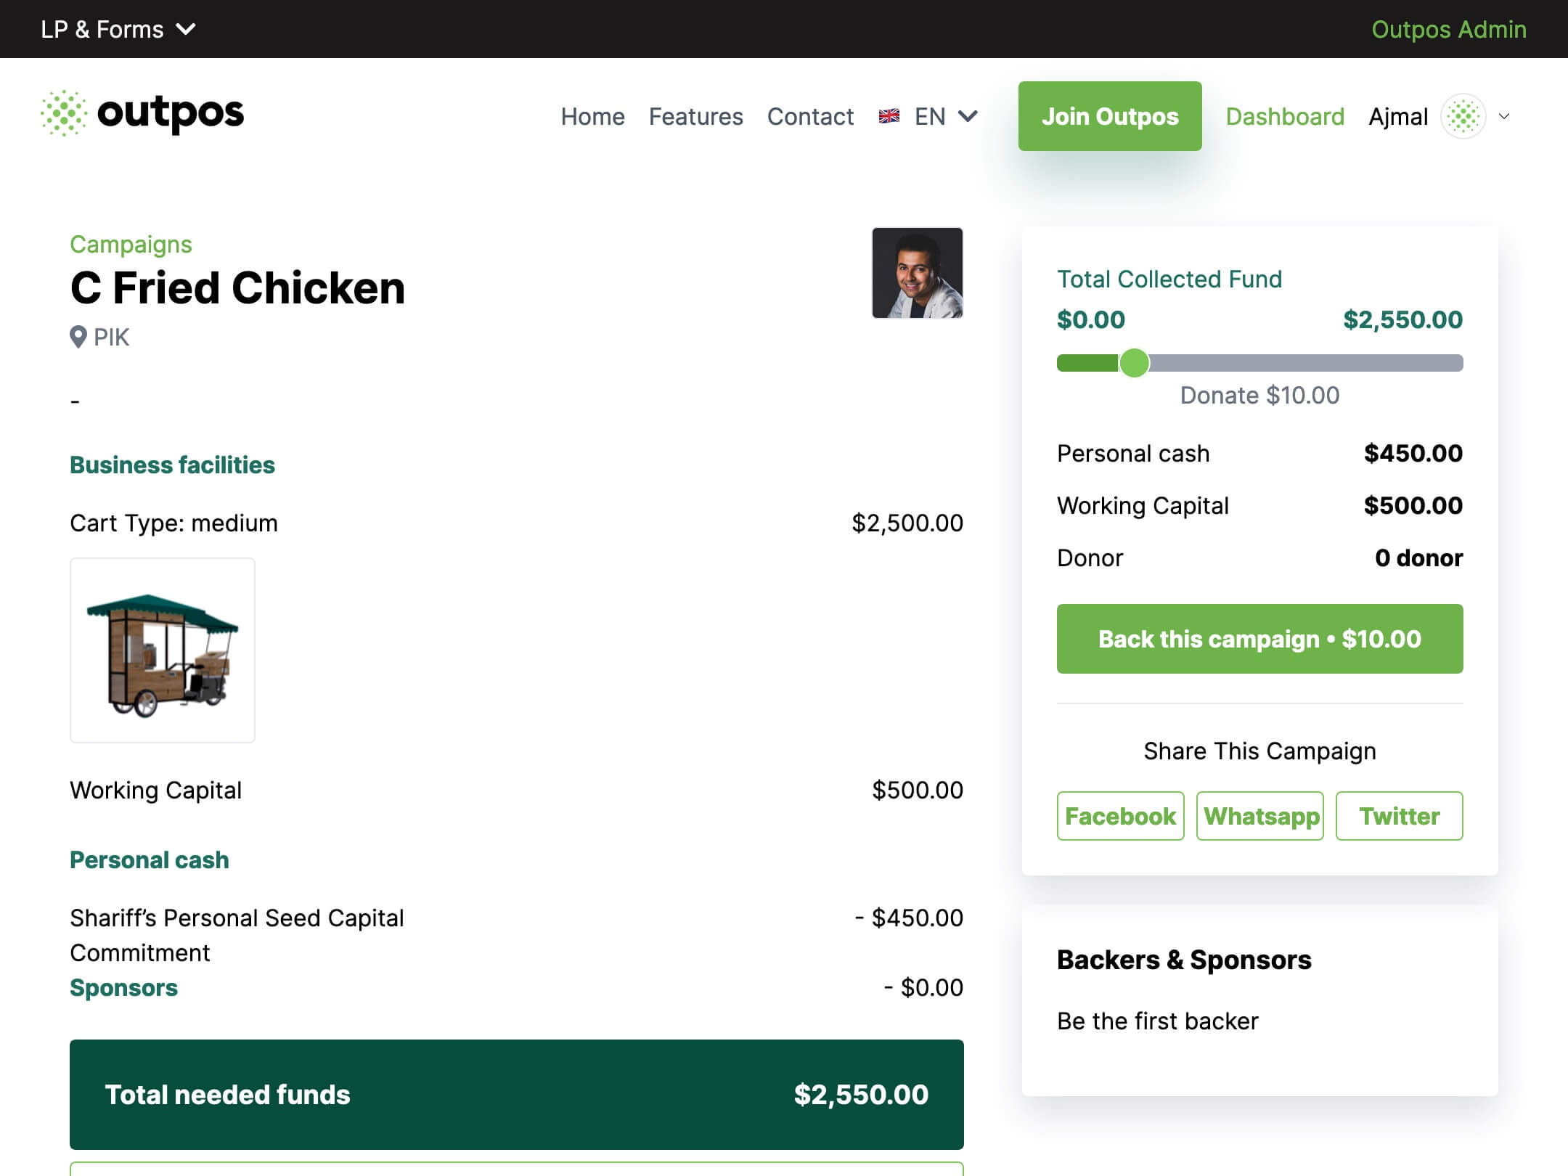Open the Contact page
The image size is (1568, 1176).
810,116
